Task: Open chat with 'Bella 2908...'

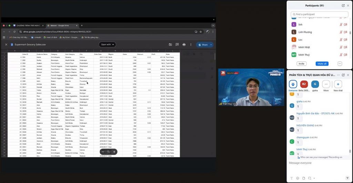Action: (304, 86)
